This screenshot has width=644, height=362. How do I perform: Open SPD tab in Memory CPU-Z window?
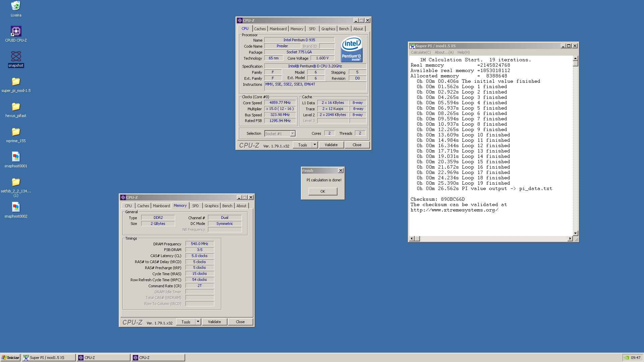(196, 206)
